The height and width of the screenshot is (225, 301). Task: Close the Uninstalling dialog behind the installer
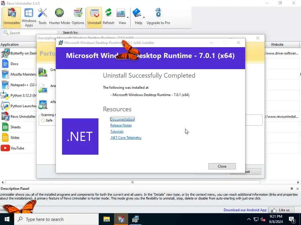[x=257, y=38]
